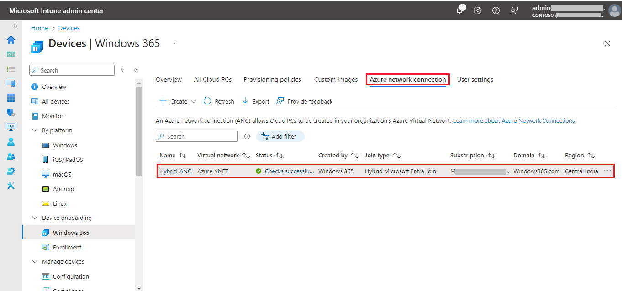622x291 pixels.
Task: Collapse the Device onboarding section
Action: coord(35,218)
